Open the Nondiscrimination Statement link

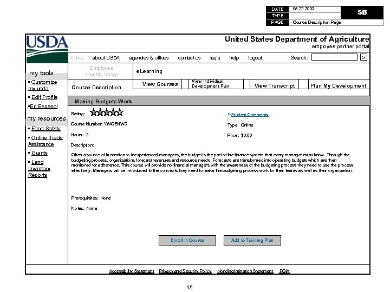[245, 271]
